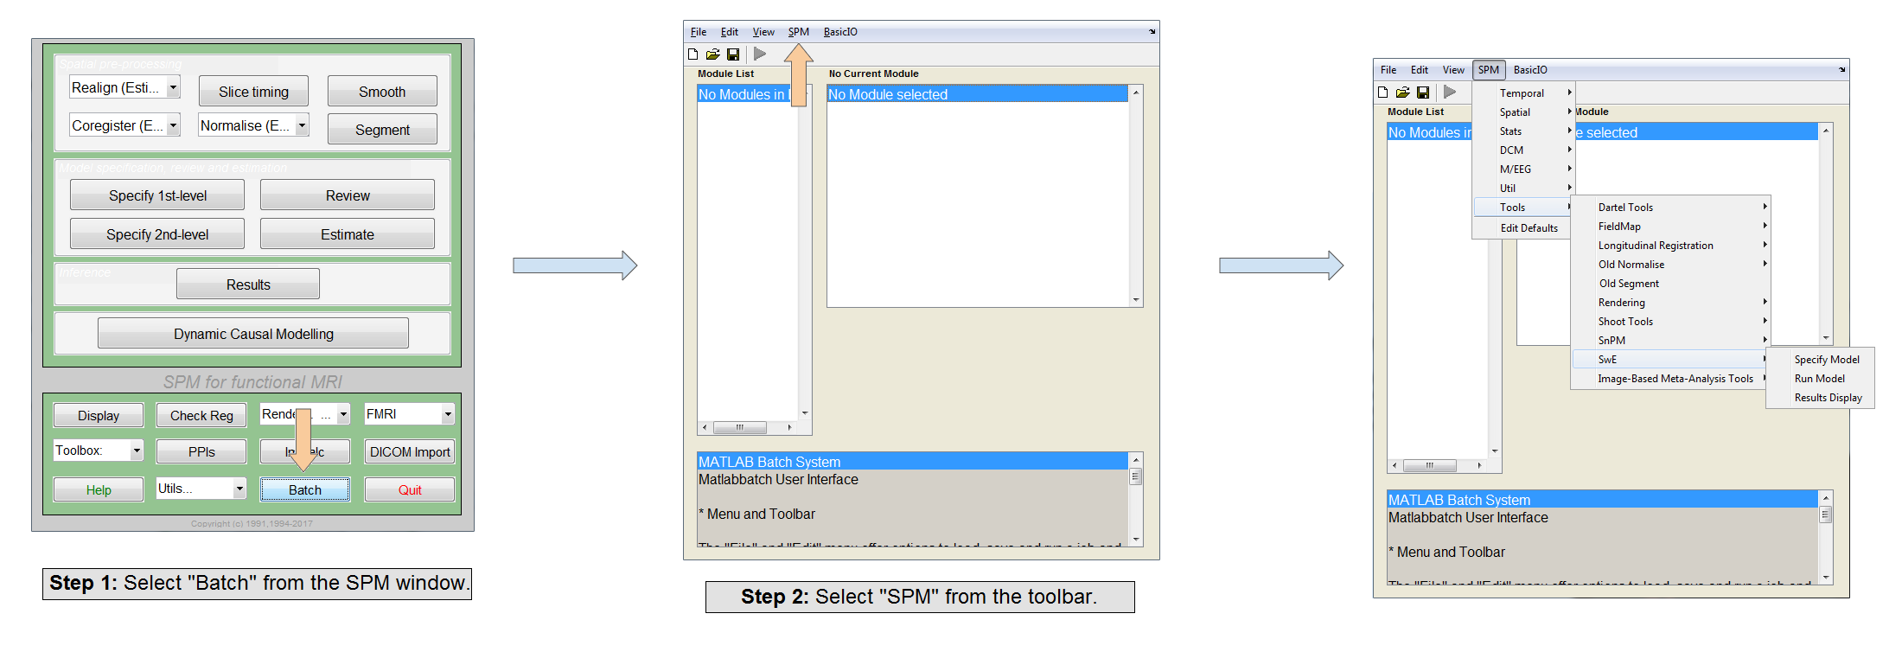Click Dynamic Causal Modelling button
The image size is (1902, 652).
(x=253, y=334)
